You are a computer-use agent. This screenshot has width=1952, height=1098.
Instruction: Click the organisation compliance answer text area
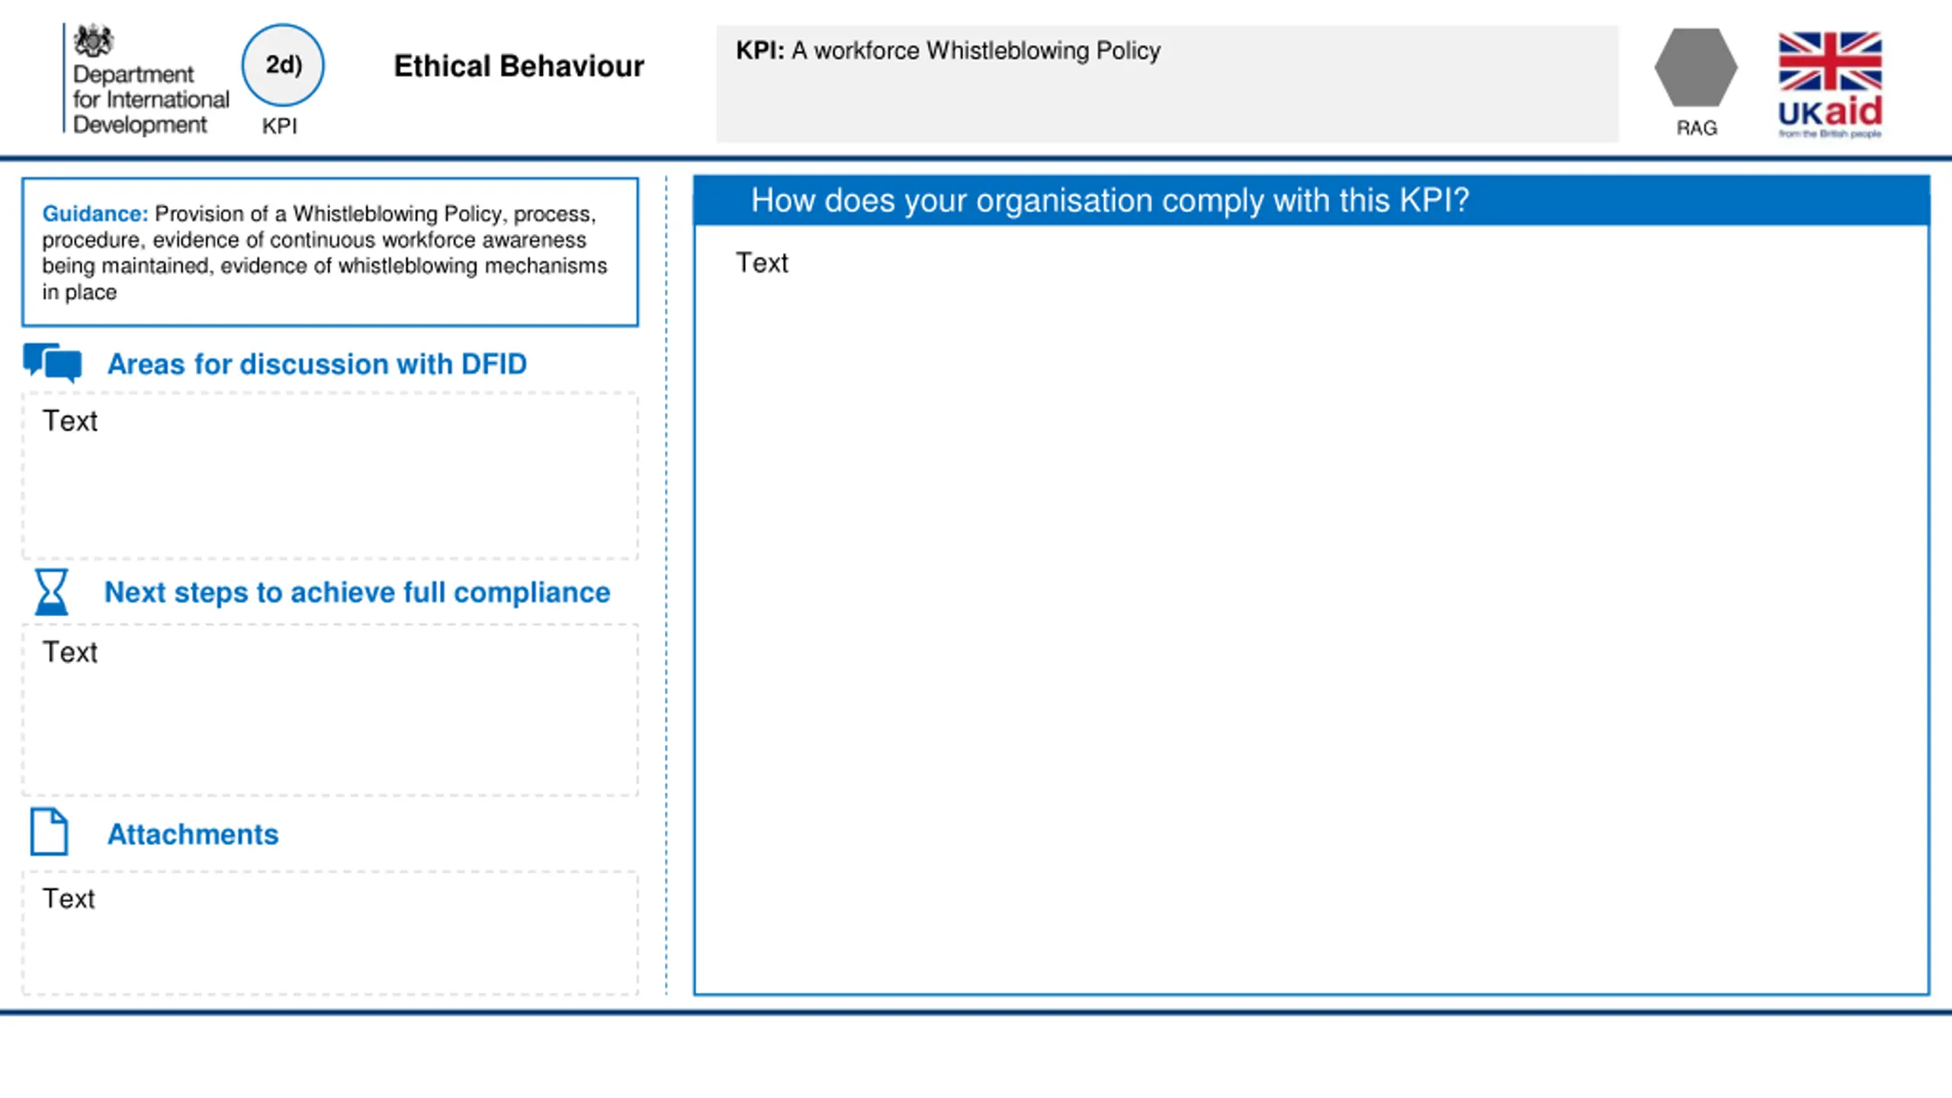[x=1311, y=610]
